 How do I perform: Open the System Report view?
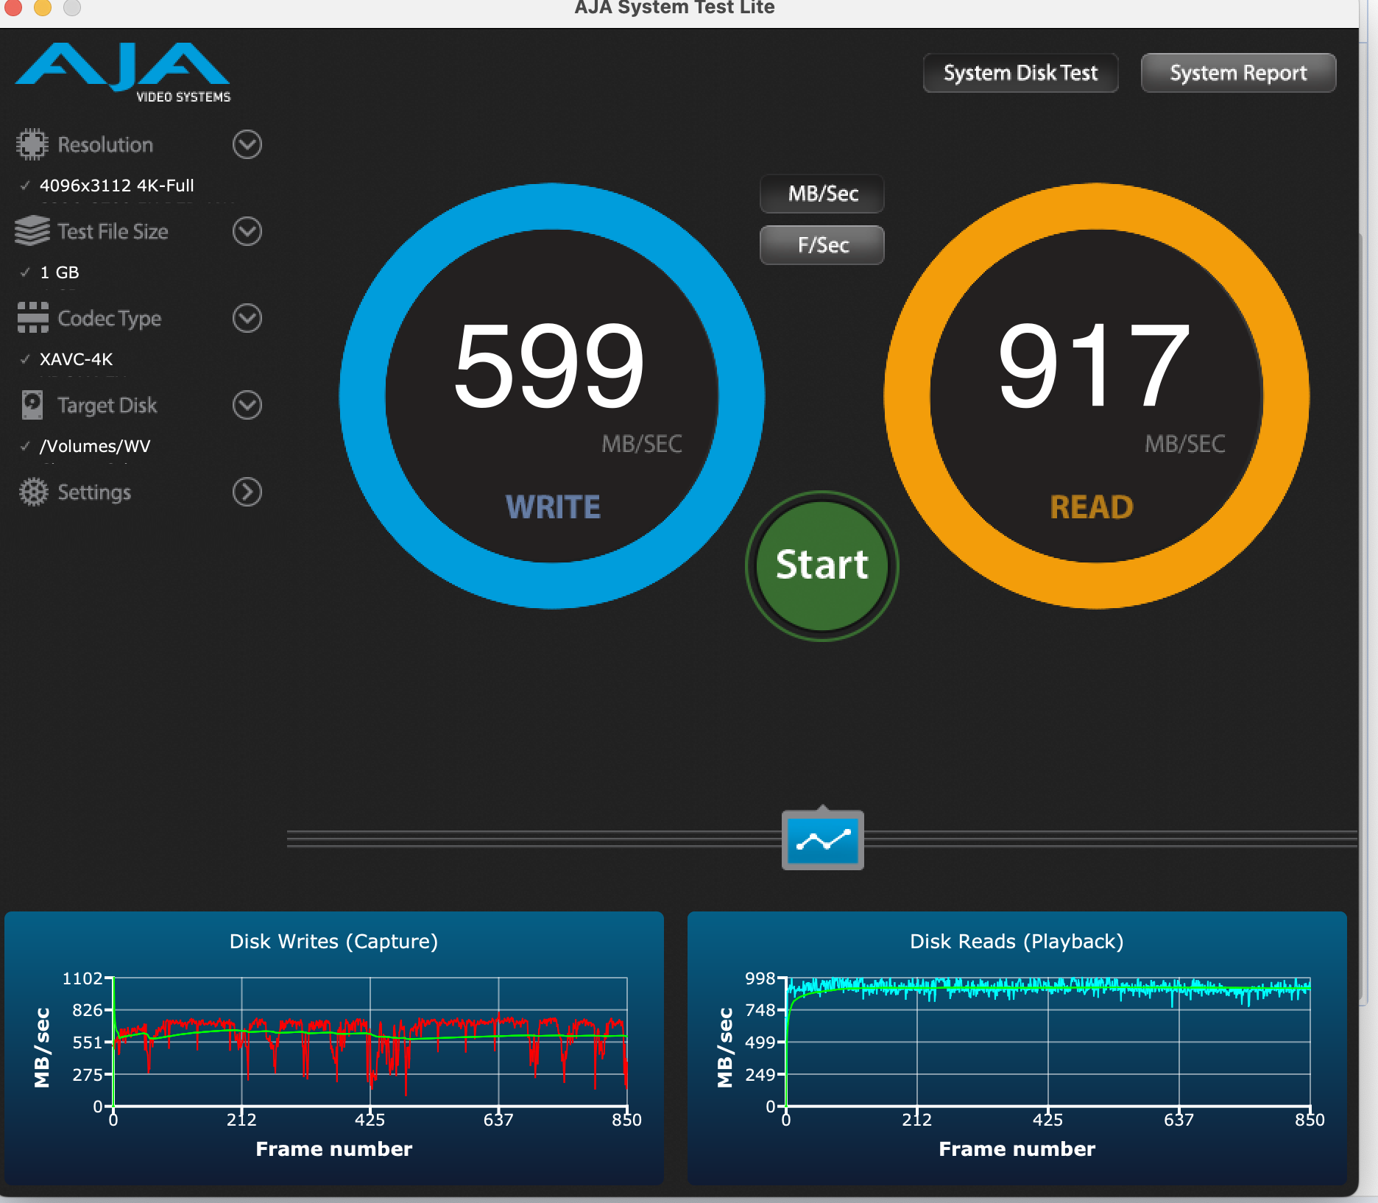[1238, 73]
